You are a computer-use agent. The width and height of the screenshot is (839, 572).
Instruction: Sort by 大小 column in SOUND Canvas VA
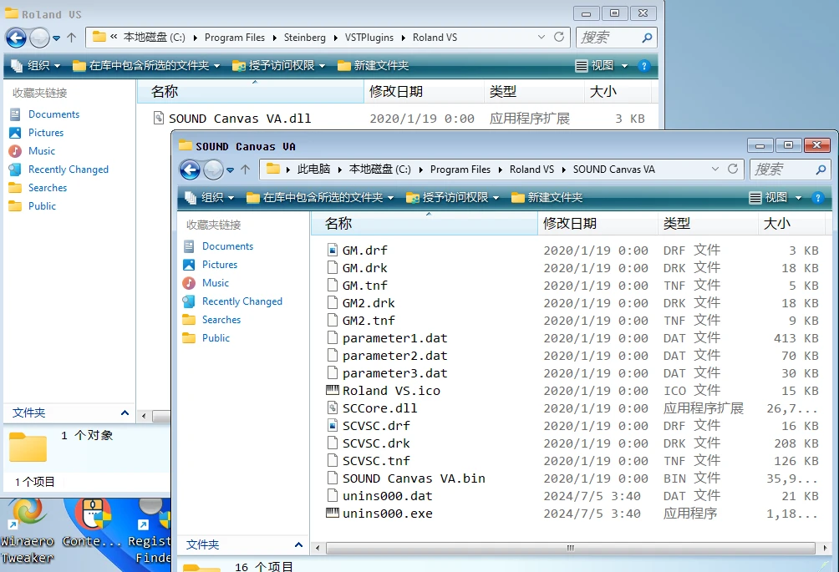[792, 224]
